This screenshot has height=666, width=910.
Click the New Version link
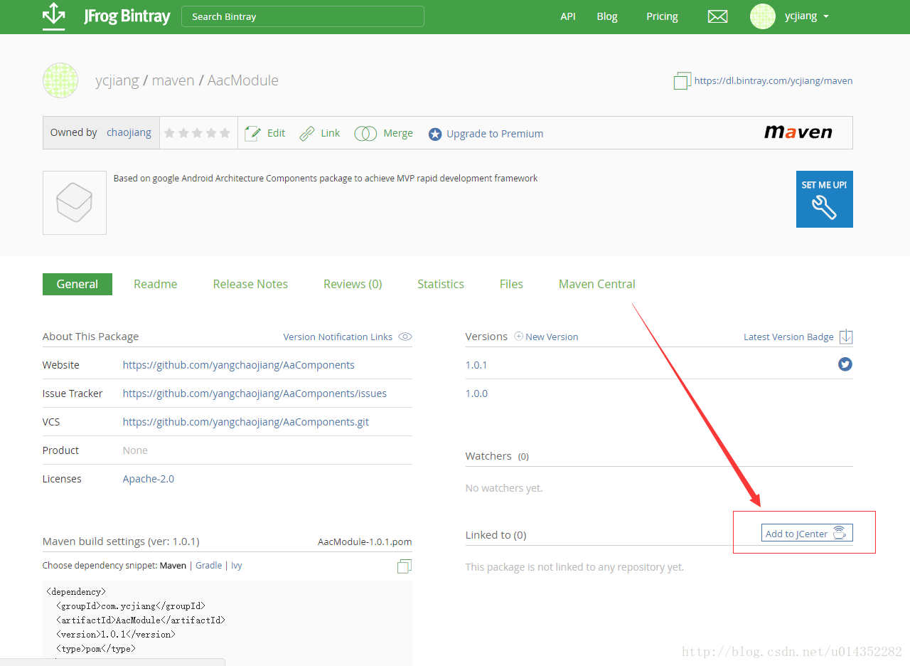[552, 337]
